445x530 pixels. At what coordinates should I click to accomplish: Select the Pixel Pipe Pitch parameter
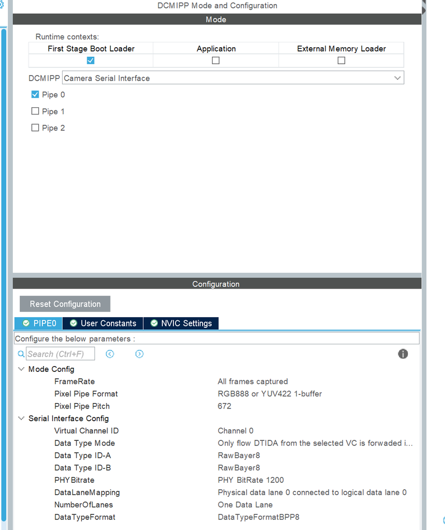coord(82,406)
